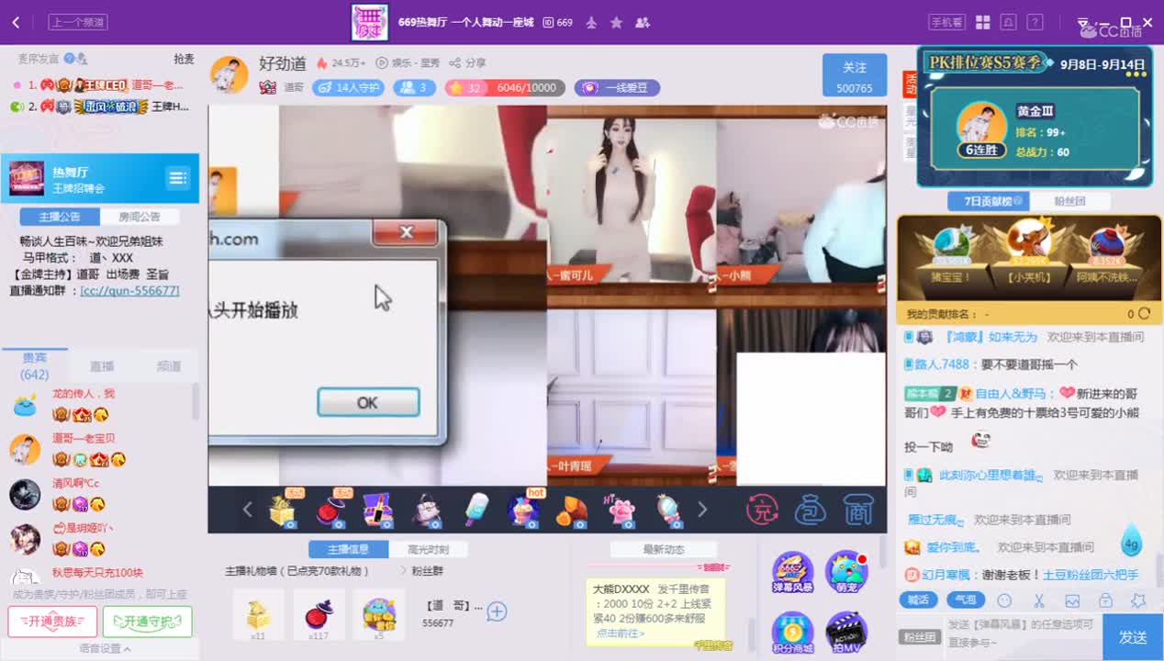This screenshot has height=661, width=1164.
Task: Switch to 高光时刻 tab
Action: point(428,550)
